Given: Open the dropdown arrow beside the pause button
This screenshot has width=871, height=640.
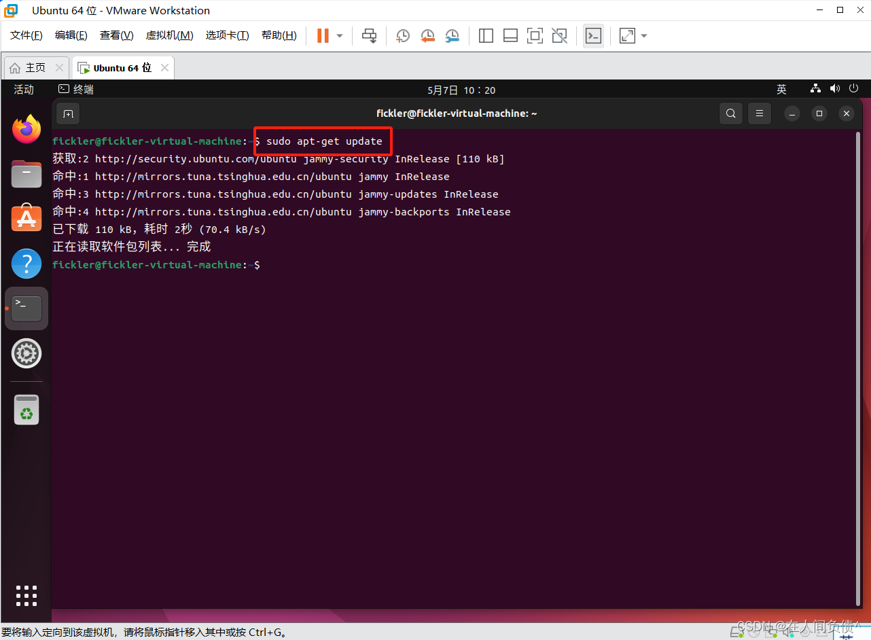Looking at the screenshot, I should (340, 35).
